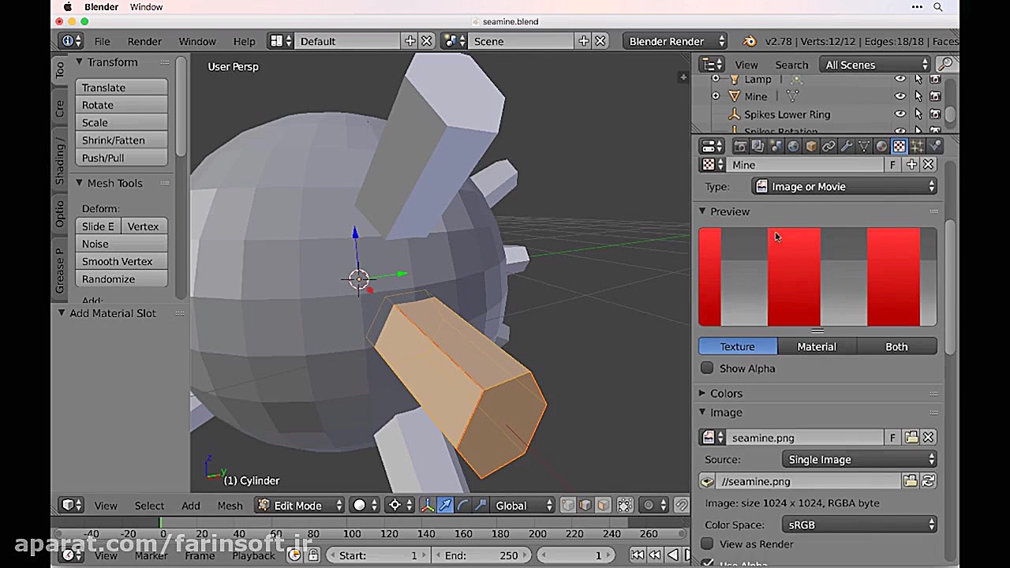The width and height of the screenshot is (1010, 568).
Task: Open Physics properties tab
Action: tap(935, 146)
